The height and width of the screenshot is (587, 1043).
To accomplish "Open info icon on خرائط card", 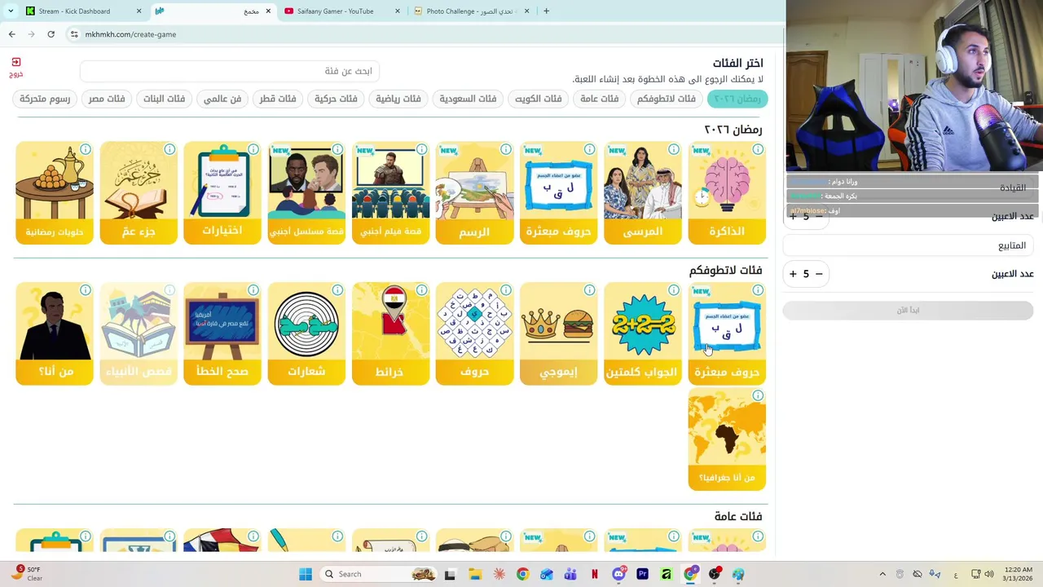I will point(422,289).
